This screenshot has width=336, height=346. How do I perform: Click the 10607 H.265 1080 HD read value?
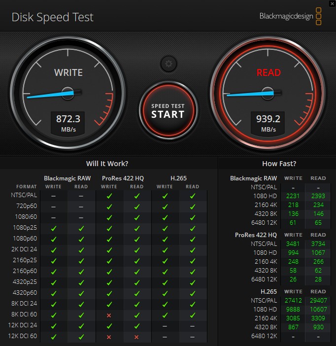[318, 310]
